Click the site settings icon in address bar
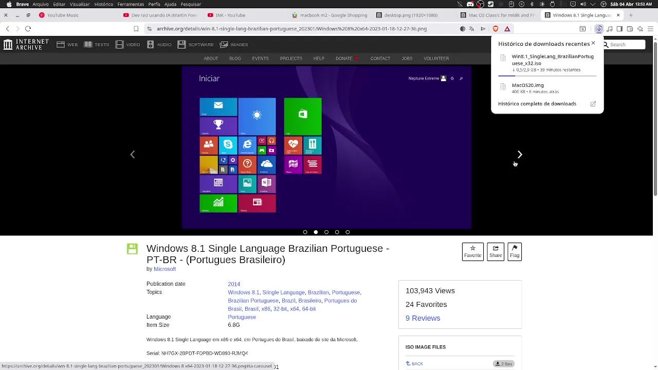The height and width of the screenshot is (370, 658). pyautogui.click(x=149, y=29)
